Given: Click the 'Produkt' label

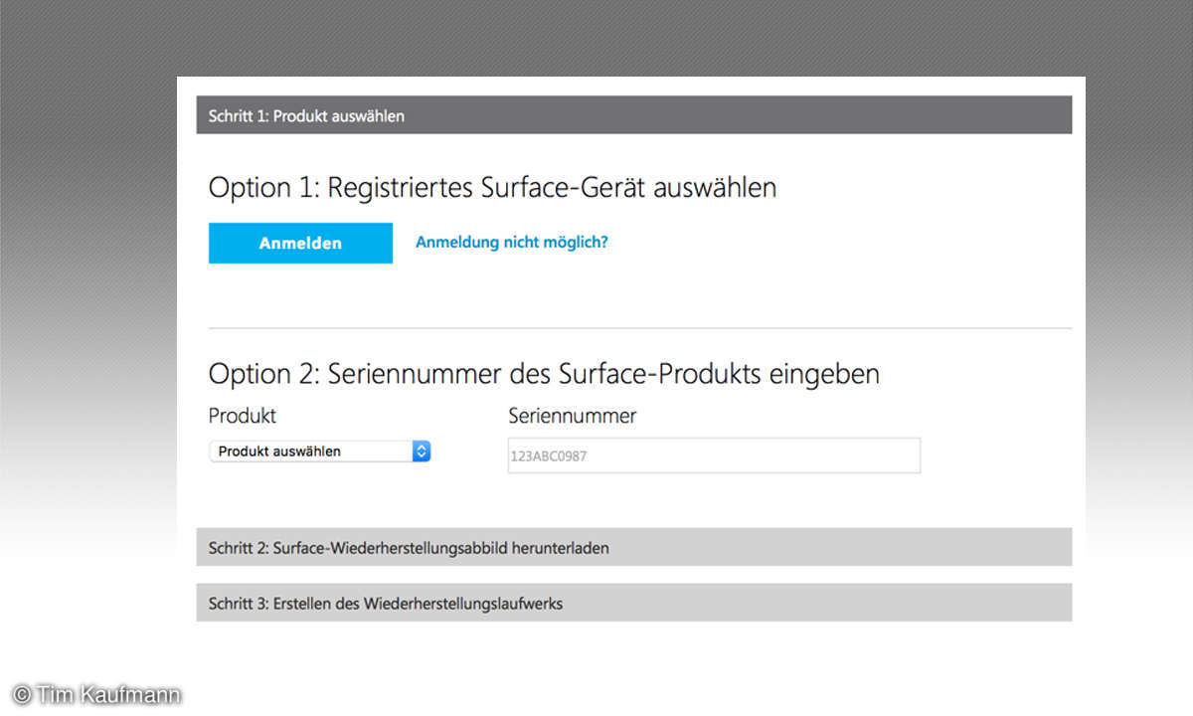Looking at the screenshot, I should [x=243, y=416].
